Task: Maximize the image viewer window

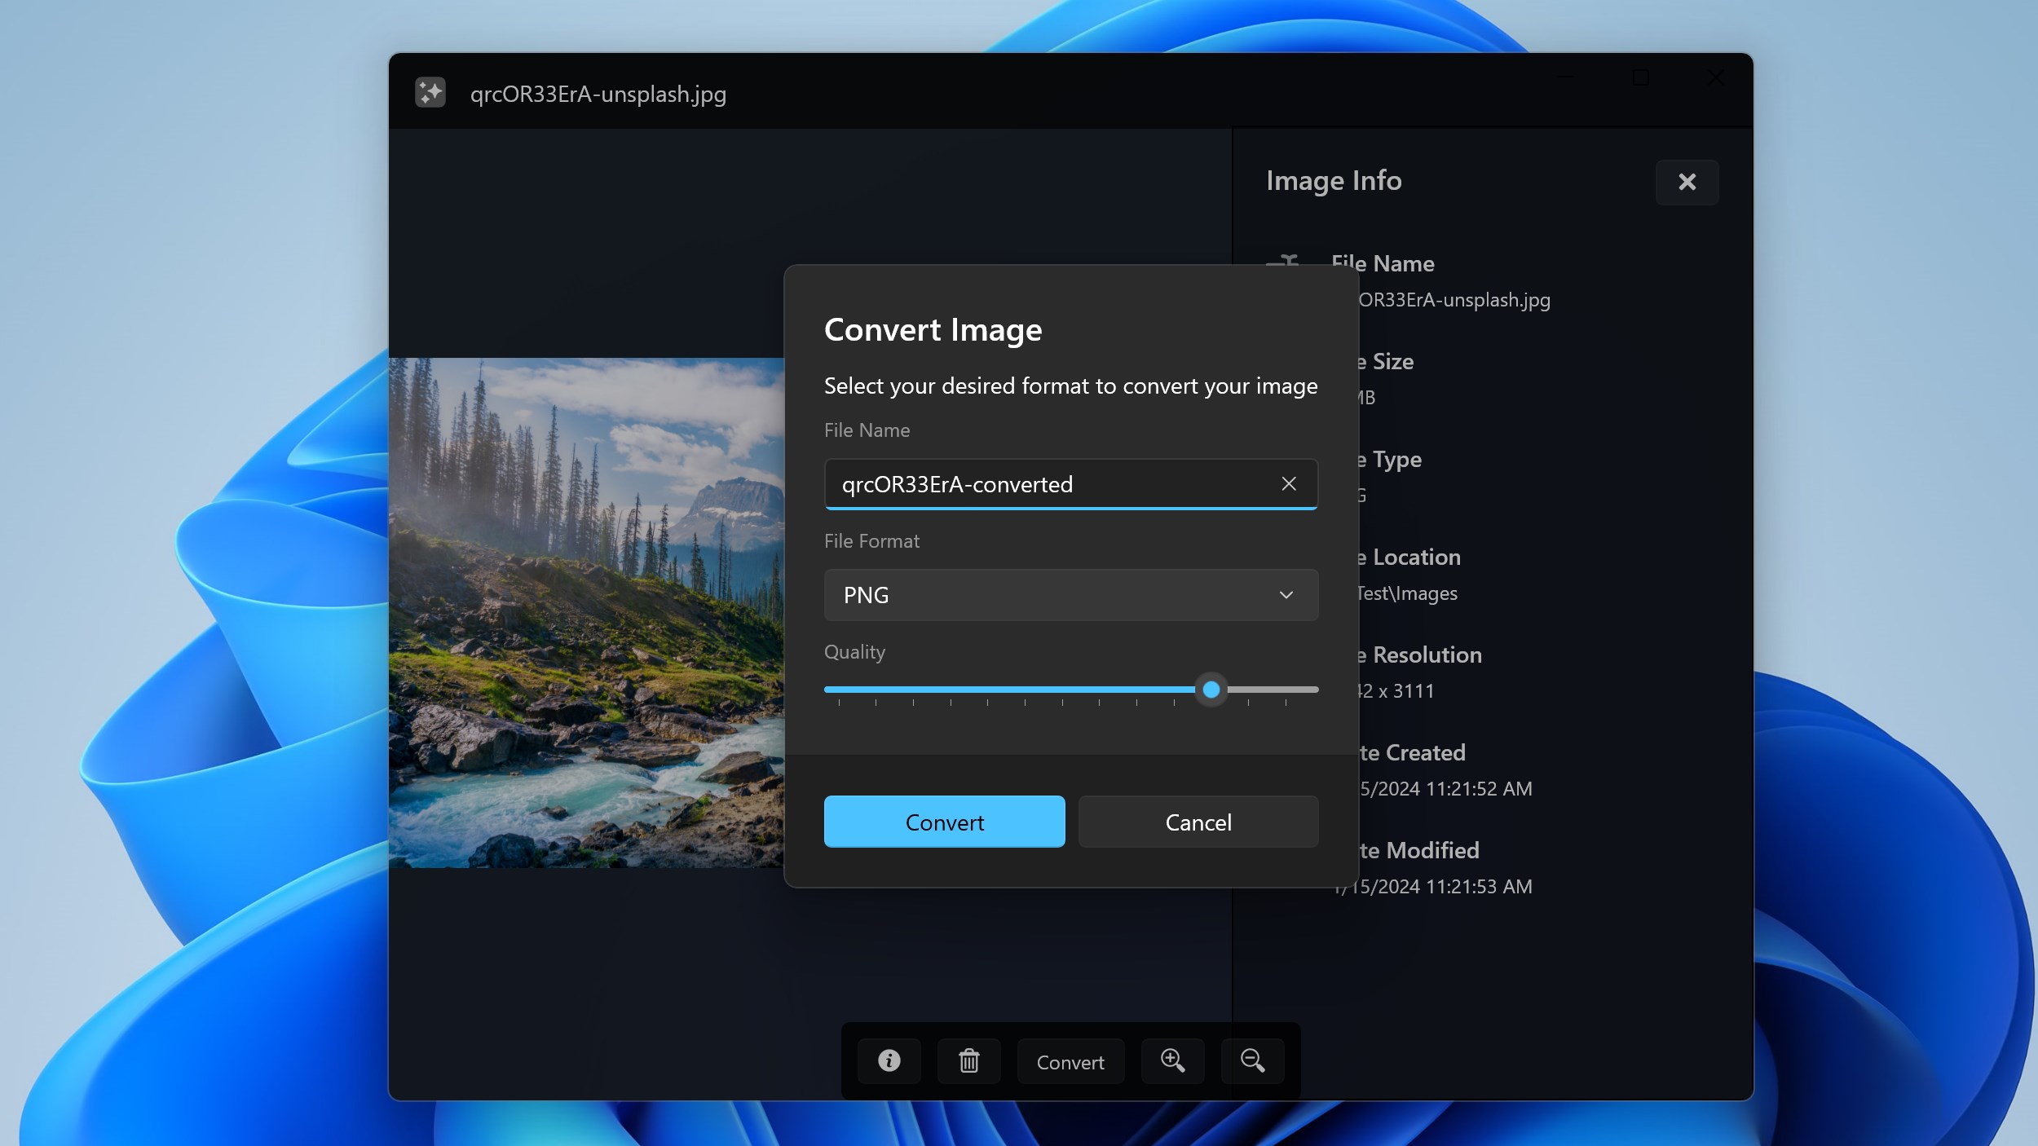Action: point(1641,77)
